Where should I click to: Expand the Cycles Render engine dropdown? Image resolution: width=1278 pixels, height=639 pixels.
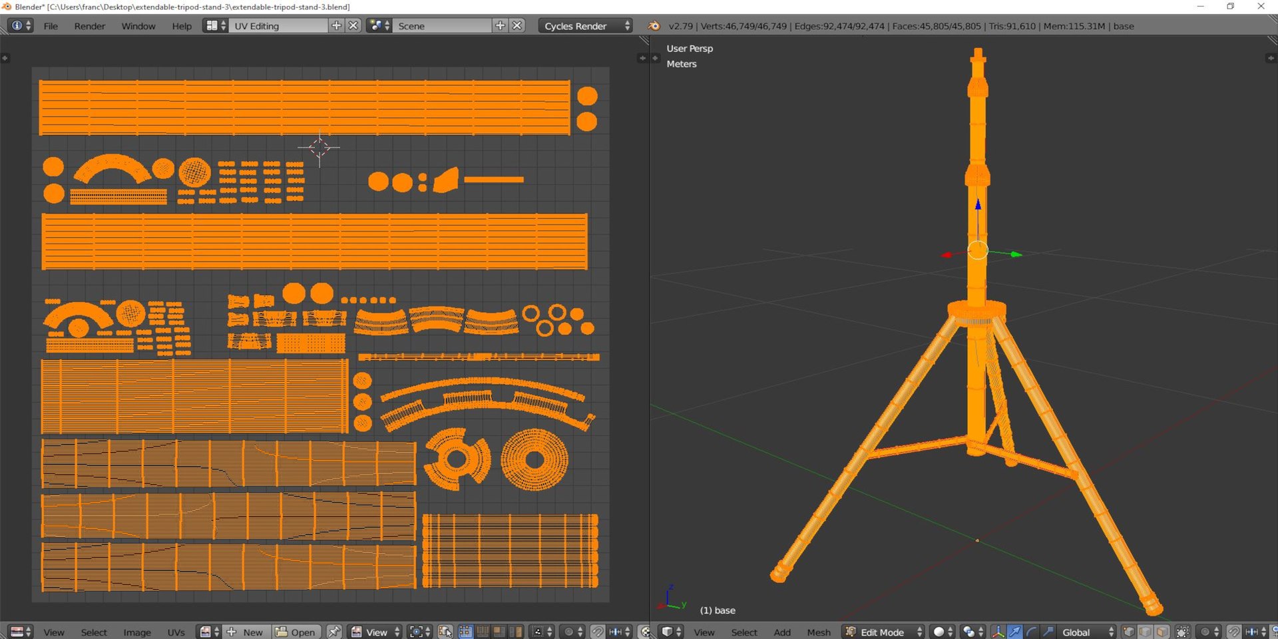point(584,26)
